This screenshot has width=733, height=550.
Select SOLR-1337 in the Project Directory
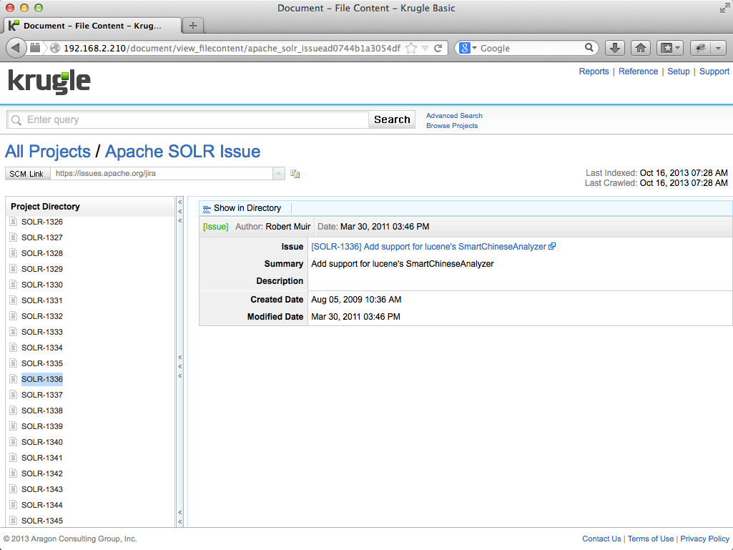click(x=42, y=395)
